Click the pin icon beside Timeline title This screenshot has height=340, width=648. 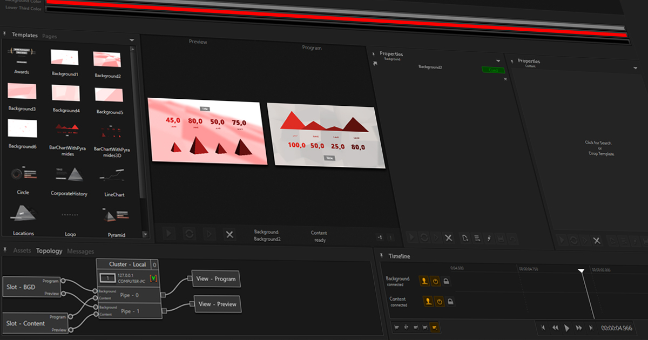tap(382, 255)
